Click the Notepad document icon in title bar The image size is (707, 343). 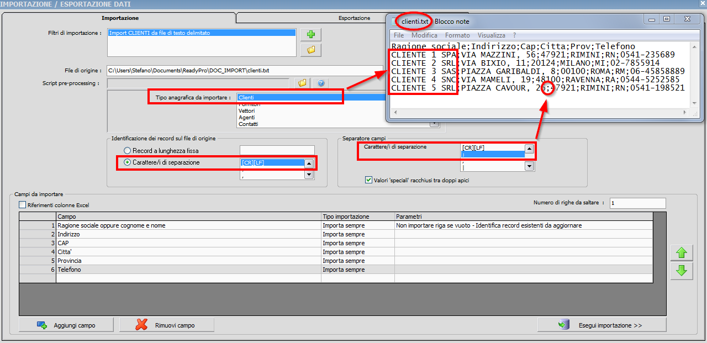tap(394, 21)
